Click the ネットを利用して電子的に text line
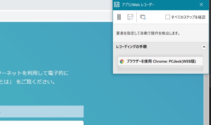 click(34, 73)
